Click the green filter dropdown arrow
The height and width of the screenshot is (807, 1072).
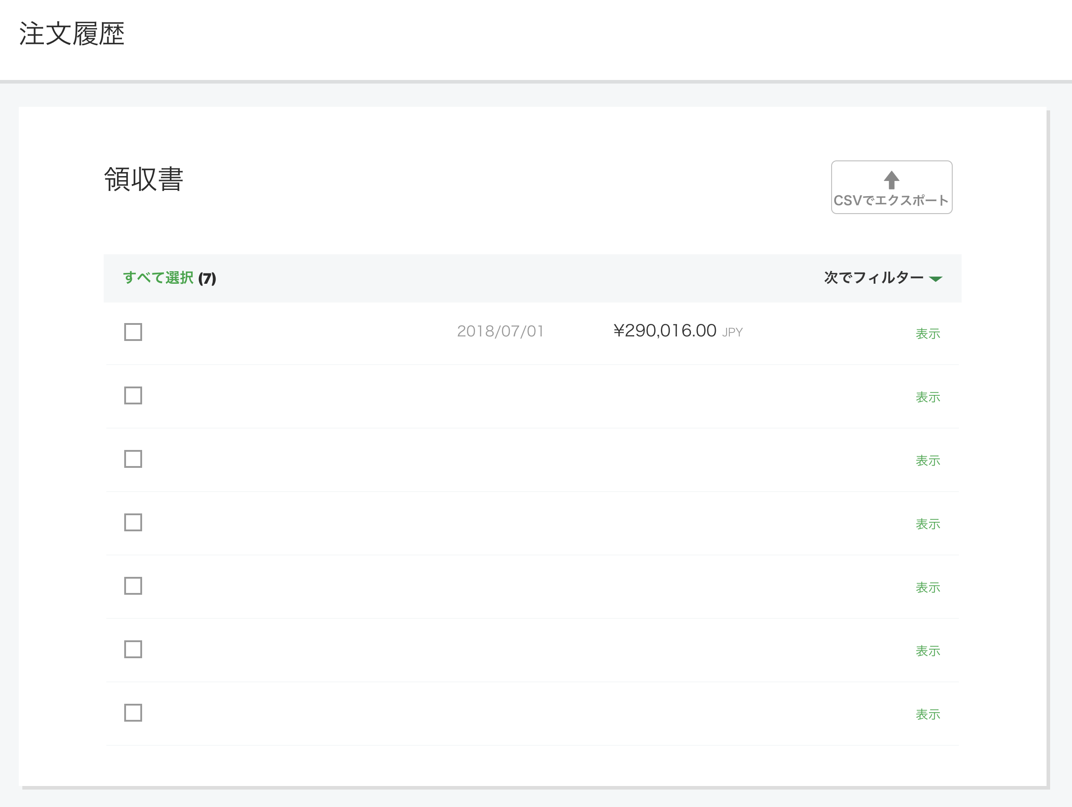(x=935, y=279)
